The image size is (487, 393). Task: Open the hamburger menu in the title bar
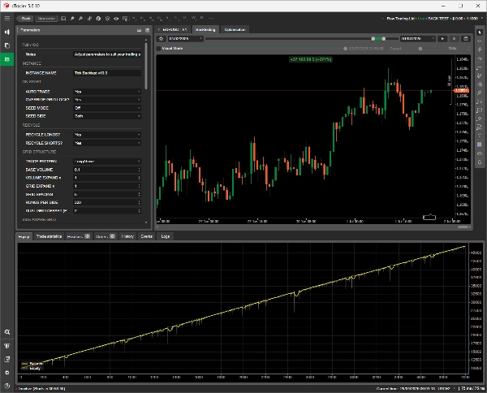tap(6, 17)
